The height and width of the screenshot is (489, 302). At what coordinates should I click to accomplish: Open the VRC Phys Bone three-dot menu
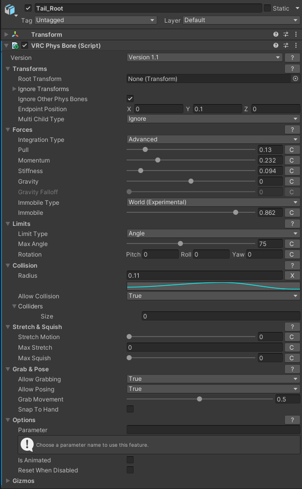point(295,46)
